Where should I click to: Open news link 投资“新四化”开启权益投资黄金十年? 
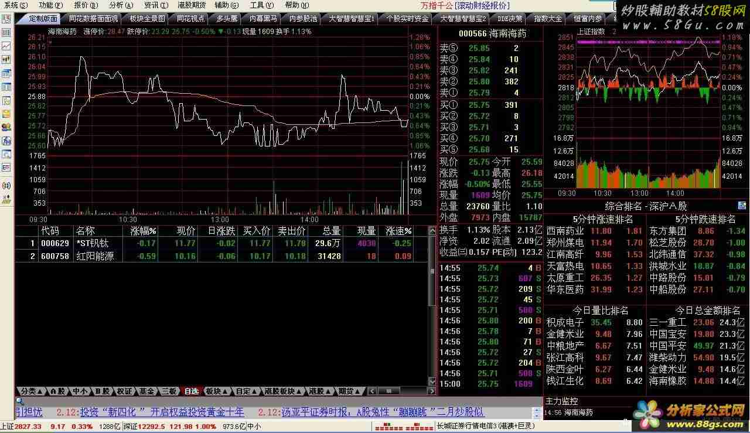pyautogui.click(x=162, y=412)
